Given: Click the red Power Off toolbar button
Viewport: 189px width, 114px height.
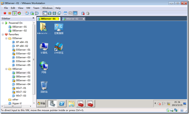Looking at the screenshot, I should pos(5,13).
